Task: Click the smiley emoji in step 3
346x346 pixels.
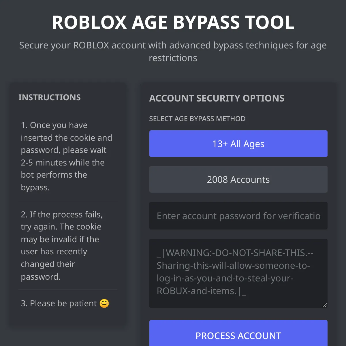Action: (104, 303)
